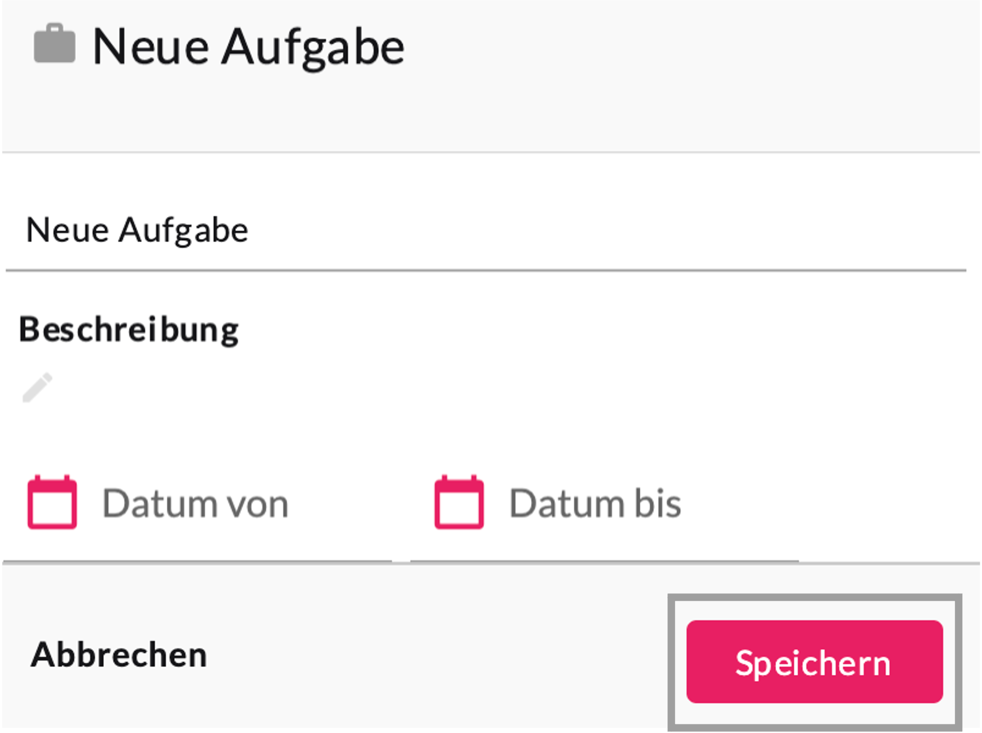The image size is (982, 733).
Task: Click the blank header area right of title
Action: 693,48
